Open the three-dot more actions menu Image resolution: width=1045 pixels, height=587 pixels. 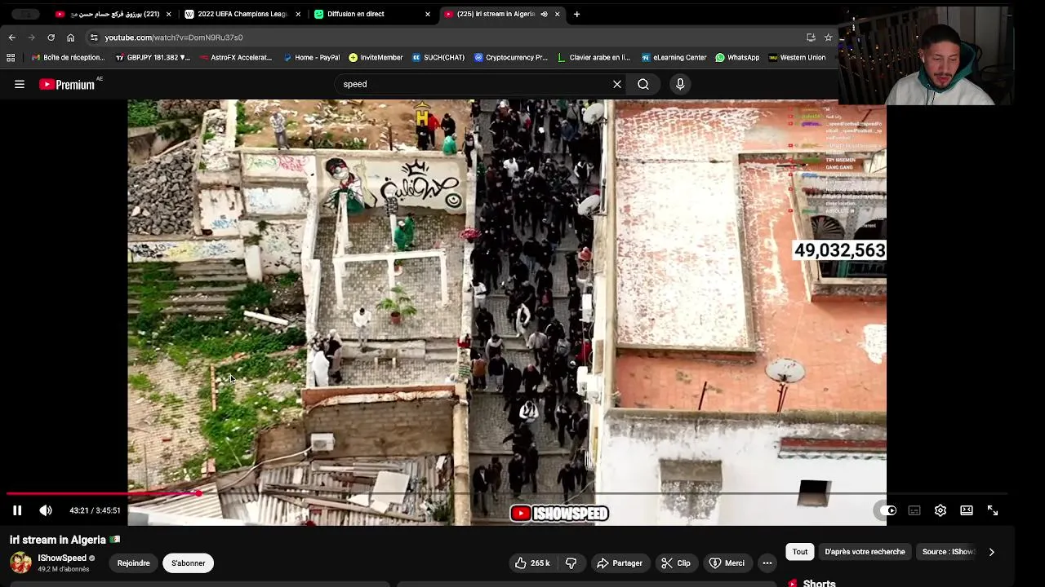pyautogui.click(x=767, y=563)
